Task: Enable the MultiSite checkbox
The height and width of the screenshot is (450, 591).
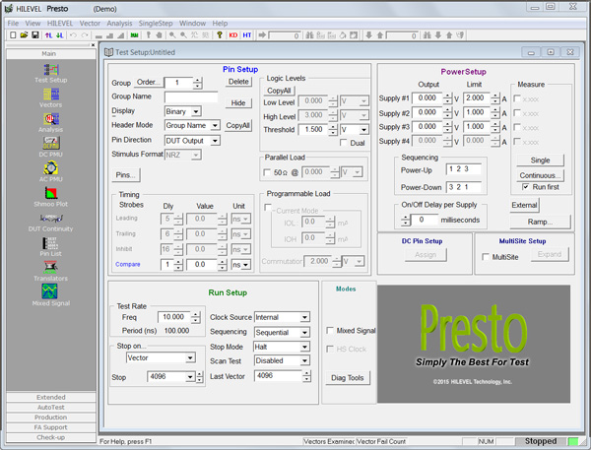Action: coord(486,257)
